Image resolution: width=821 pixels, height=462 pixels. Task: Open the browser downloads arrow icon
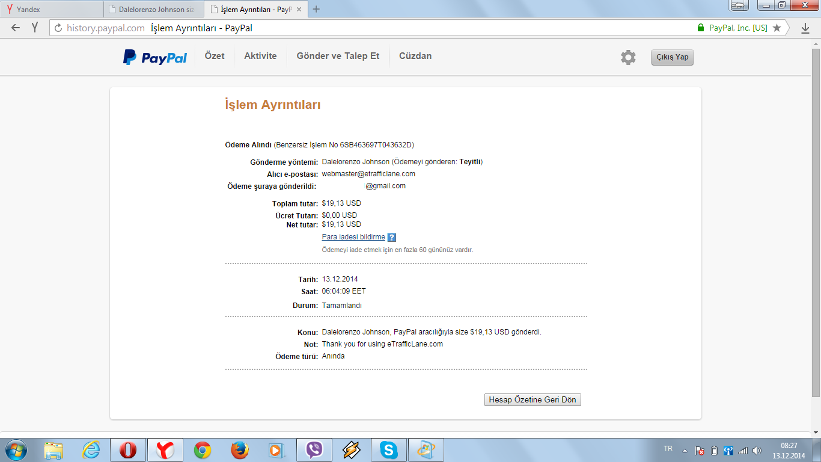tap(805, 28)
